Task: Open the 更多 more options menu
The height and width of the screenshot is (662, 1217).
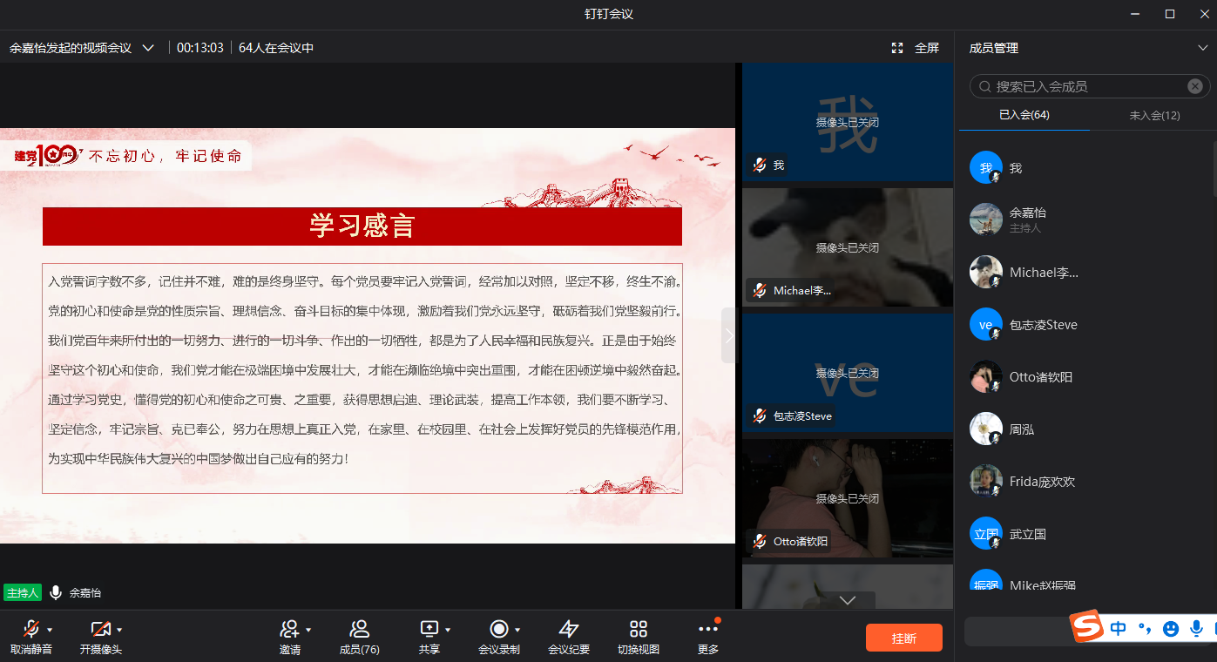Action: pos(707,629)
